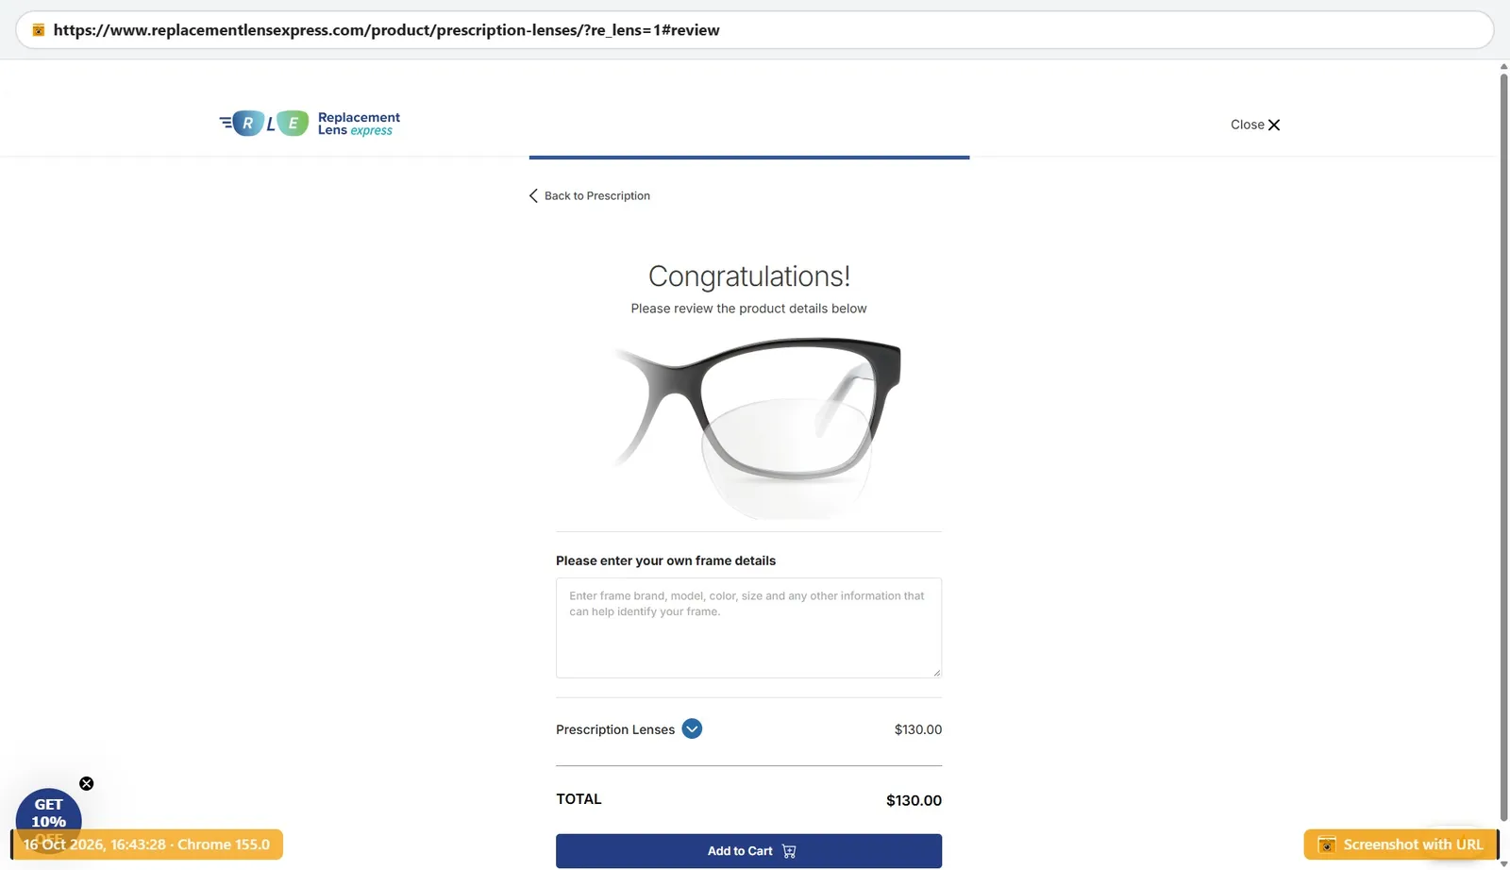The height and width of the screenshot is (870, 1510).
Task: Click the TOTAL $130.00 amount
Action: click(x=914, y=800)
